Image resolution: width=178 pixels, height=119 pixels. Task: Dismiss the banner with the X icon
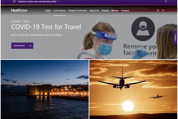(166, 1)
